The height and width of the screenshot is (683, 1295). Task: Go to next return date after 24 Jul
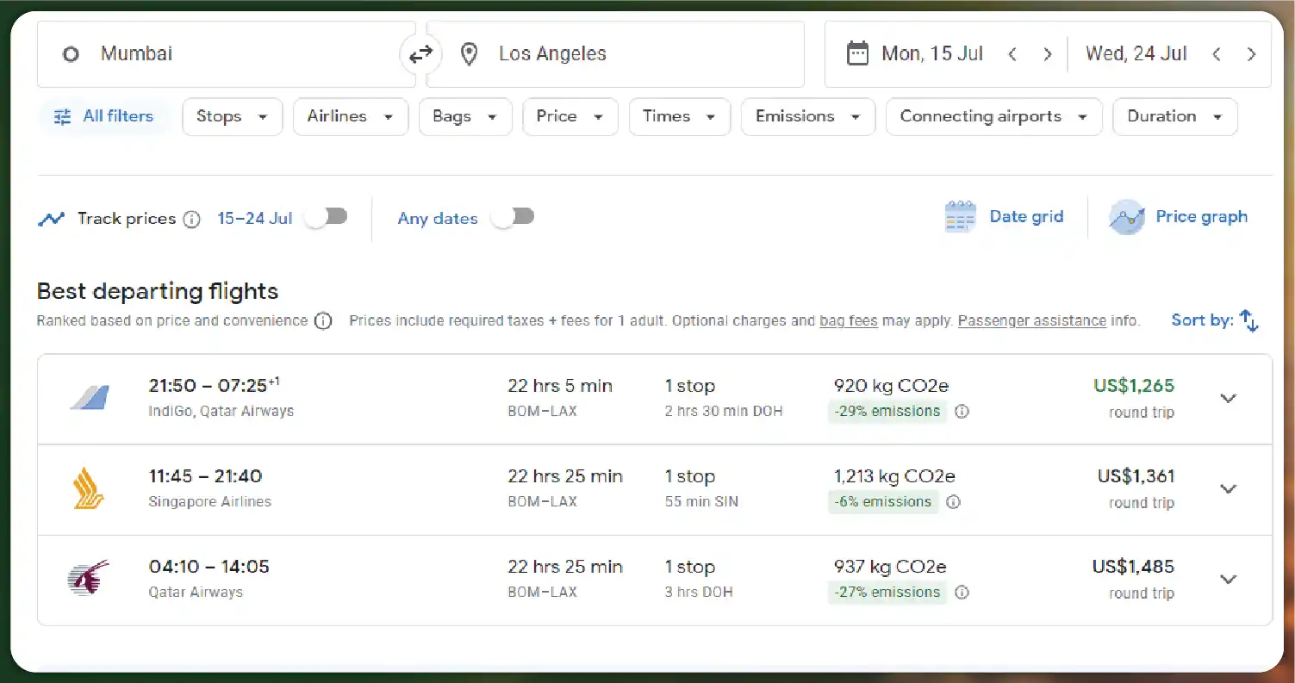pos(1251,54)
